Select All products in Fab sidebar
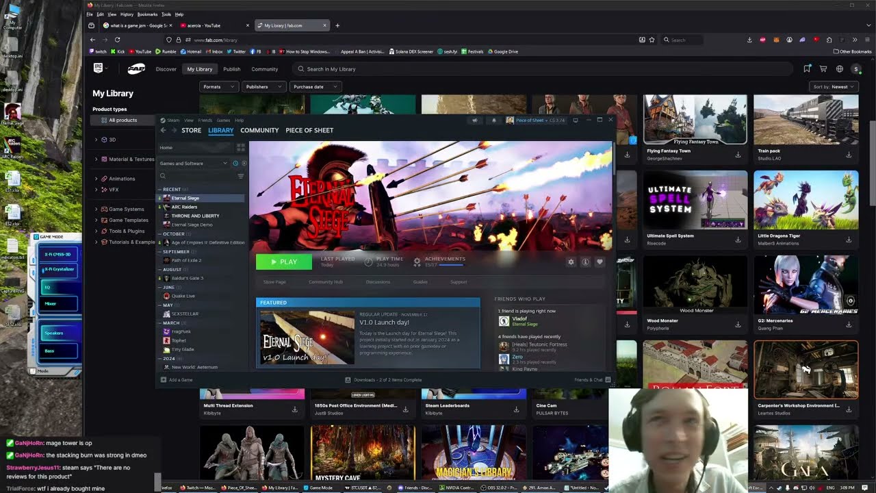 pos(123,120)
